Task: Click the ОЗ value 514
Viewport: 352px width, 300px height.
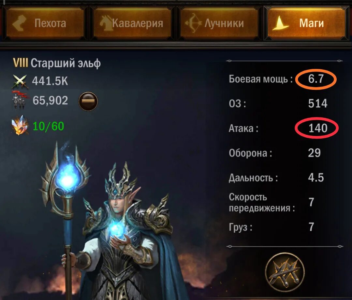Action: 318,103
